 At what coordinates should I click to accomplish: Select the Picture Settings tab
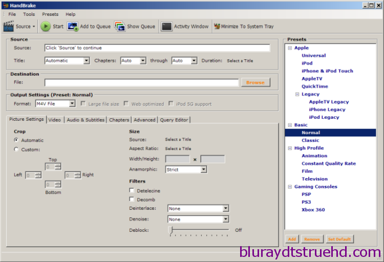point(27,119)
